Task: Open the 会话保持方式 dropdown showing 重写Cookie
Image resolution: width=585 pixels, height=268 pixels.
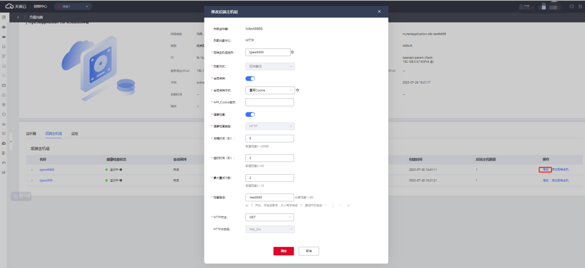Action: click(x=270, y=90)
